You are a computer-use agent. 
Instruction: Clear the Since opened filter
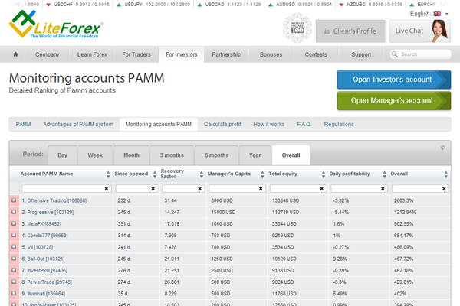click(x=153, y=189)
